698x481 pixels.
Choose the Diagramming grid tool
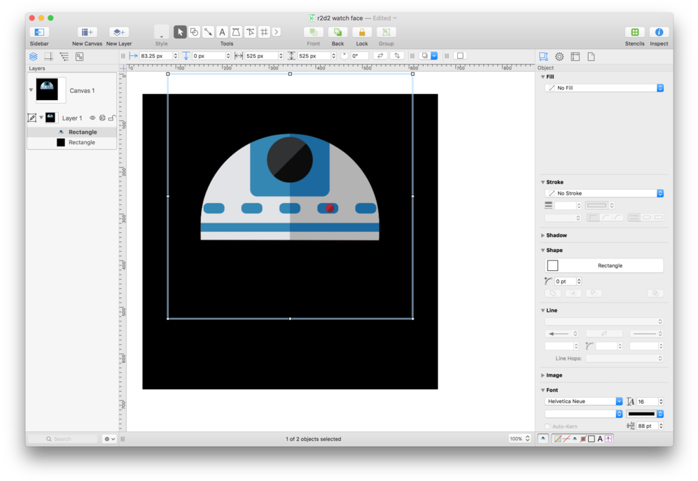click(x=264, y=32)
